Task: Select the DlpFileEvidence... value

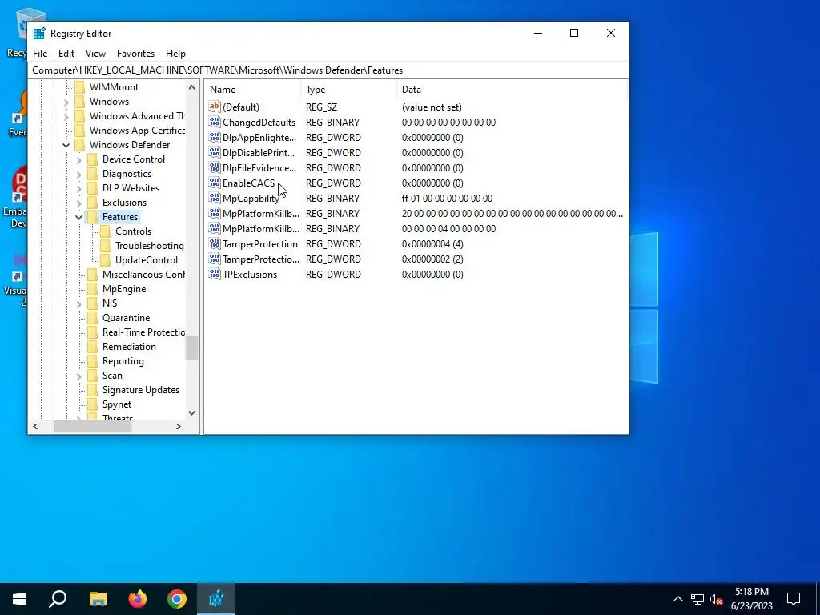Action: [259, 168]
